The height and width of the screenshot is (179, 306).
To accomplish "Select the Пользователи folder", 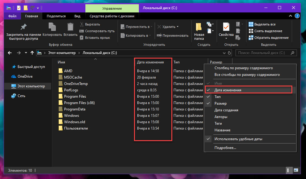I will coord(76,128).
